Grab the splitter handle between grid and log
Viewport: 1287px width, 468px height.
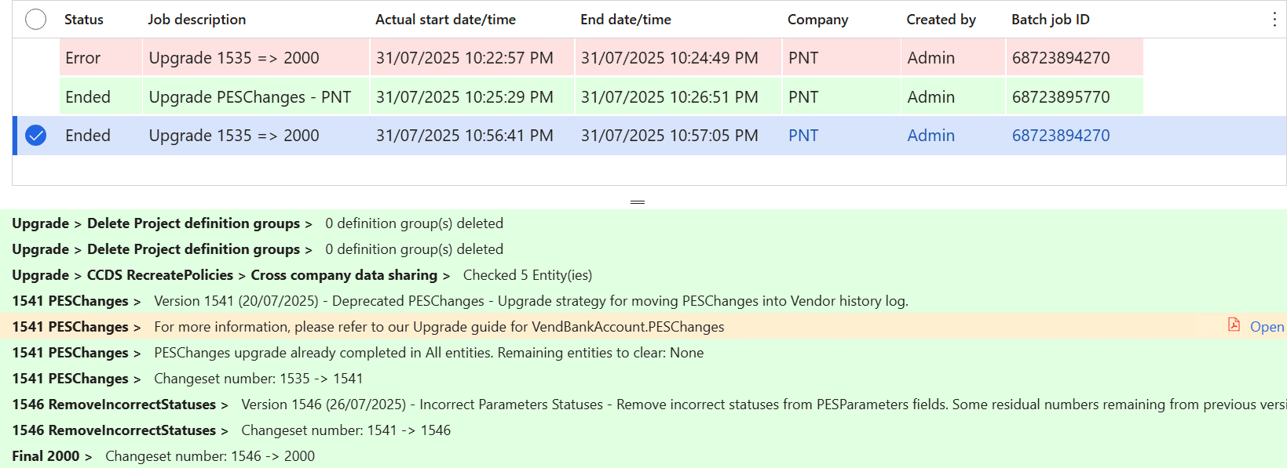(x=638, y=202)
